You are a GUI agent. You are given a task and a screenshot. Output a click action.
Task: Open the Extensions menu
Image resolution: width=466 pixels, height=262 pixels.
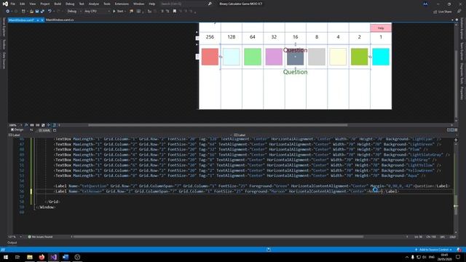122,4
